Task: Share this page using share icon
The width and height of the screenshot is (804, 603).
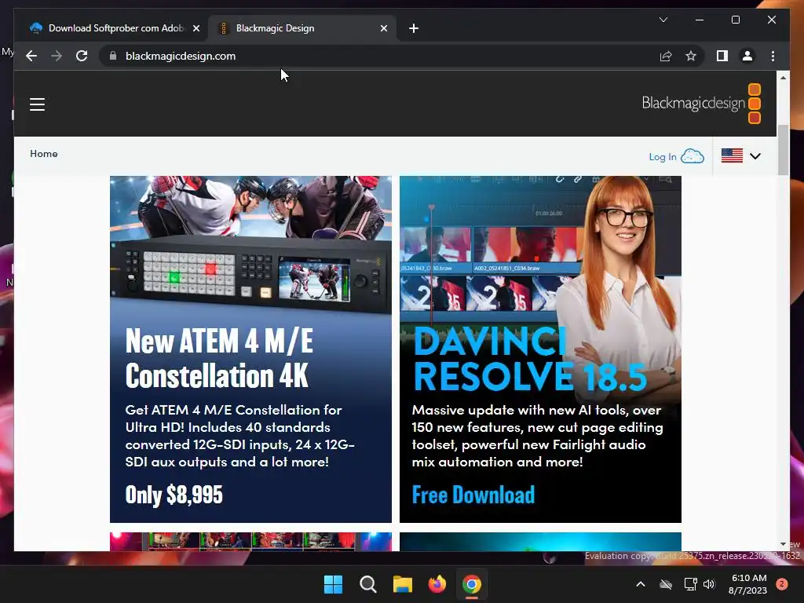Action: (x=666, y=56)
